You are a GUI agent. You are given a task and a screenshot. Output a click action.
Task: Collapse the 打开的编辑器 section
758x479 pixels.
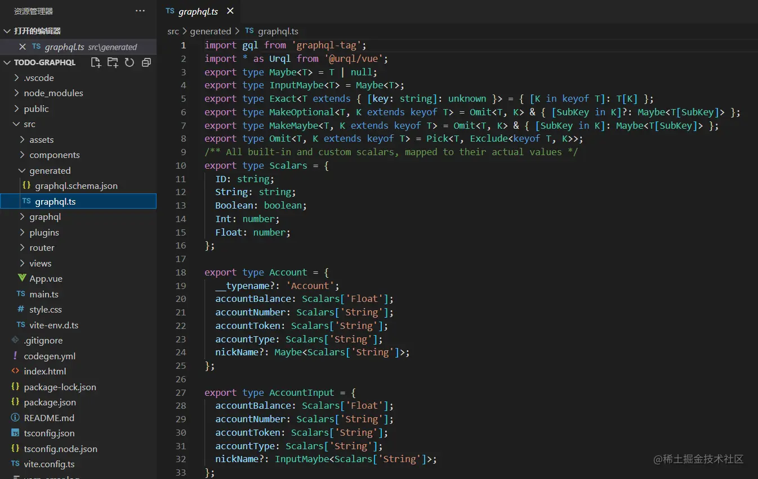pos(7,31)
